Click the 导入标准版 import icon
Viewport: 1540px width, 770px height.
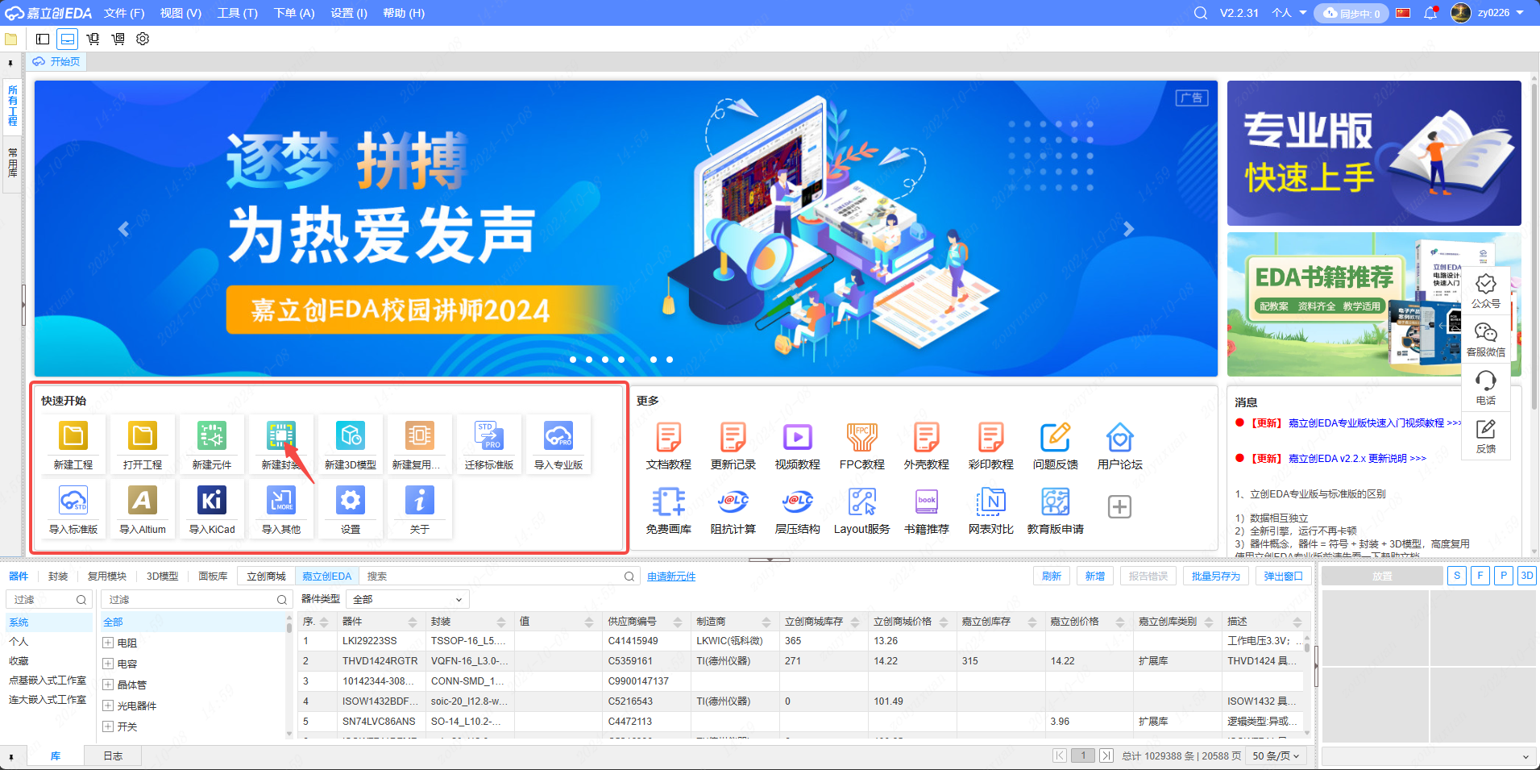(x=73, y=501)
